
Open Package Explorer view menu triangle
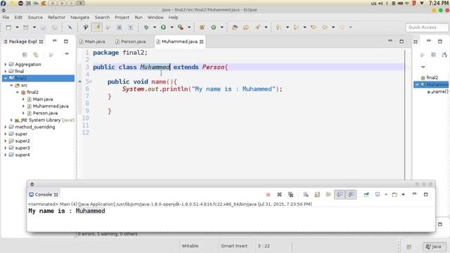click(x=67, y=54)
